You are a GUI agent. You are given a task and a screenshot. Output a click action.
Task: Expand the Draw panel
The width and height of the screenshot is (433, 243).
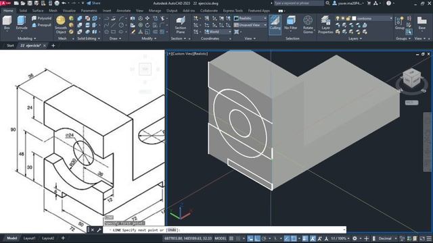pos(115,38)
